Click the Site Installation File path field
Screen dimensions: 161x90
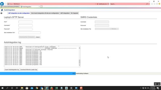point(29,33)
